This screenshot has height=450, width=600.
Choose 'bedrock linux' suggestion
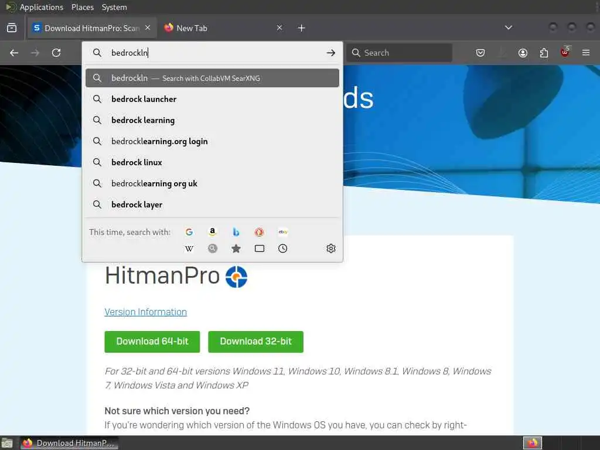212,162
